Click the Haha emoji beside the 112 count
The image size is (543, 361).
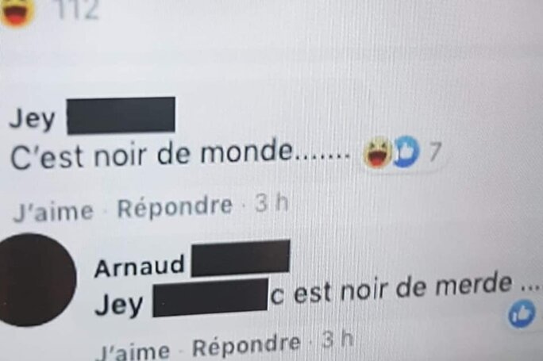[x=18, y=11]
